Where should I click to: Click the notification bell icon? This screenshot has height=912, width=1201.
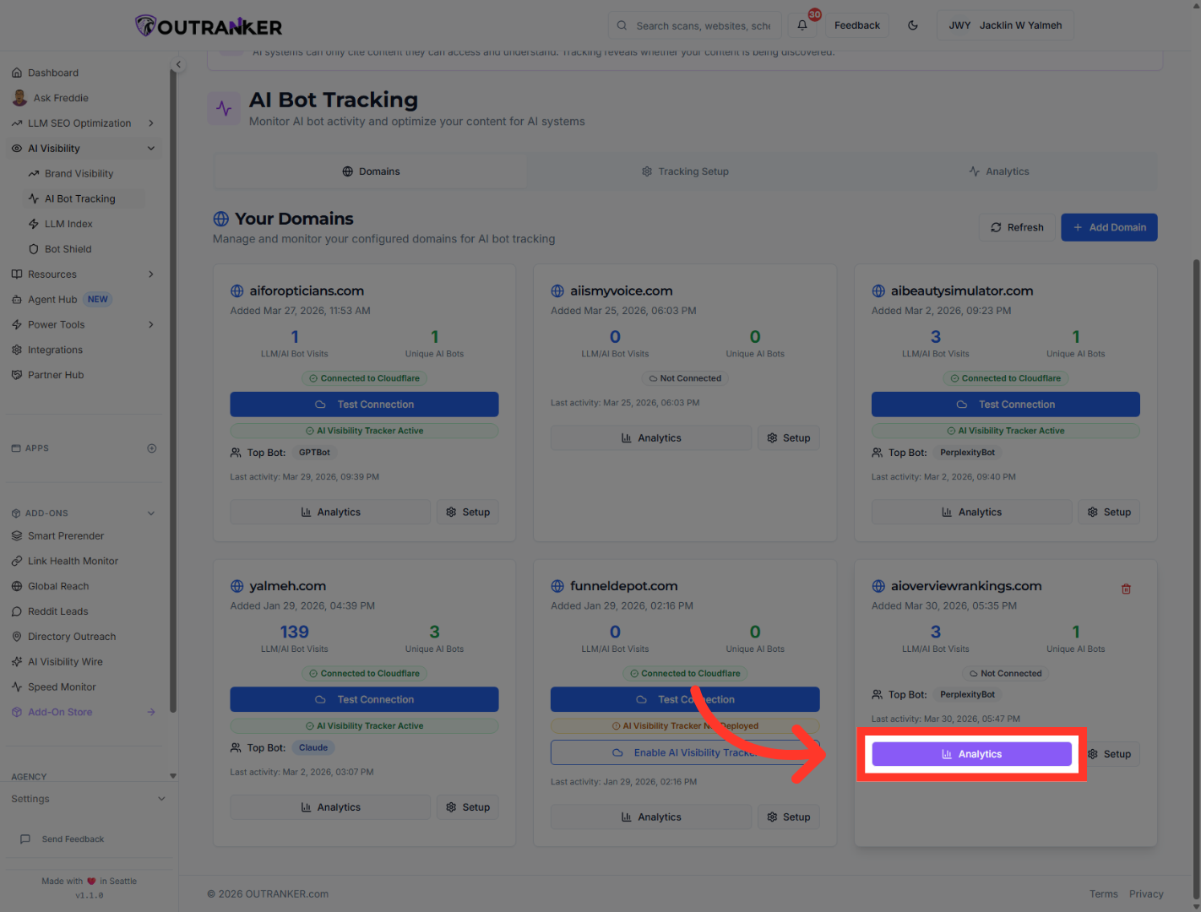point(801,25)
